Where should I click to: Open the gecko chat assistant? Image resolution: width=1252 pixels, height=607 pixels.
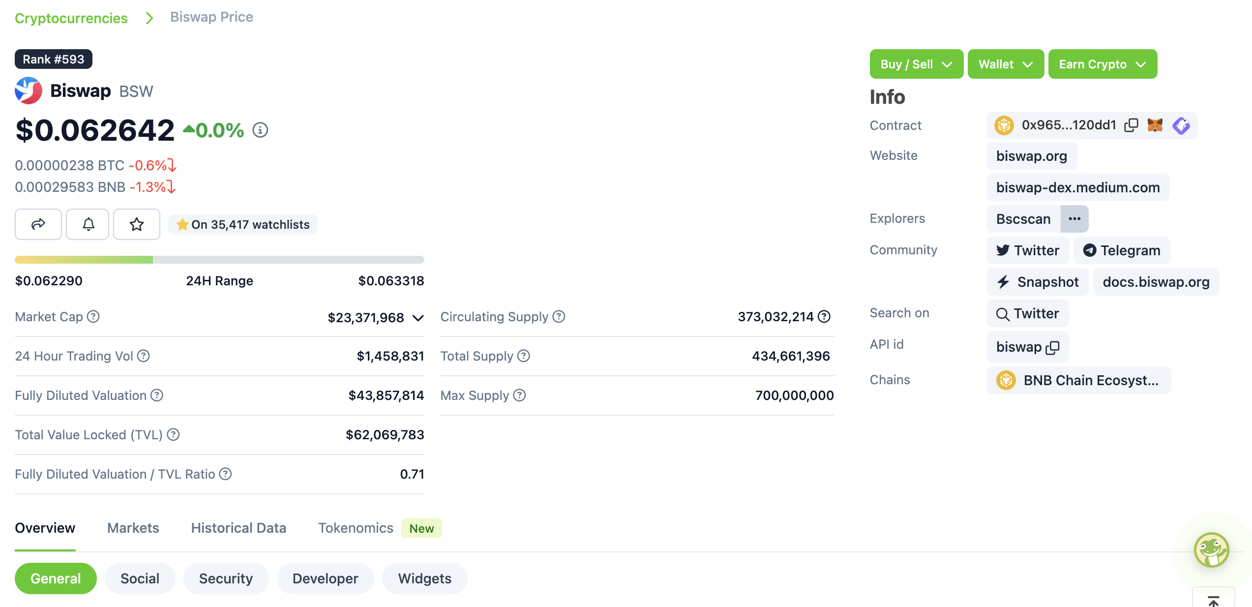1212,549
